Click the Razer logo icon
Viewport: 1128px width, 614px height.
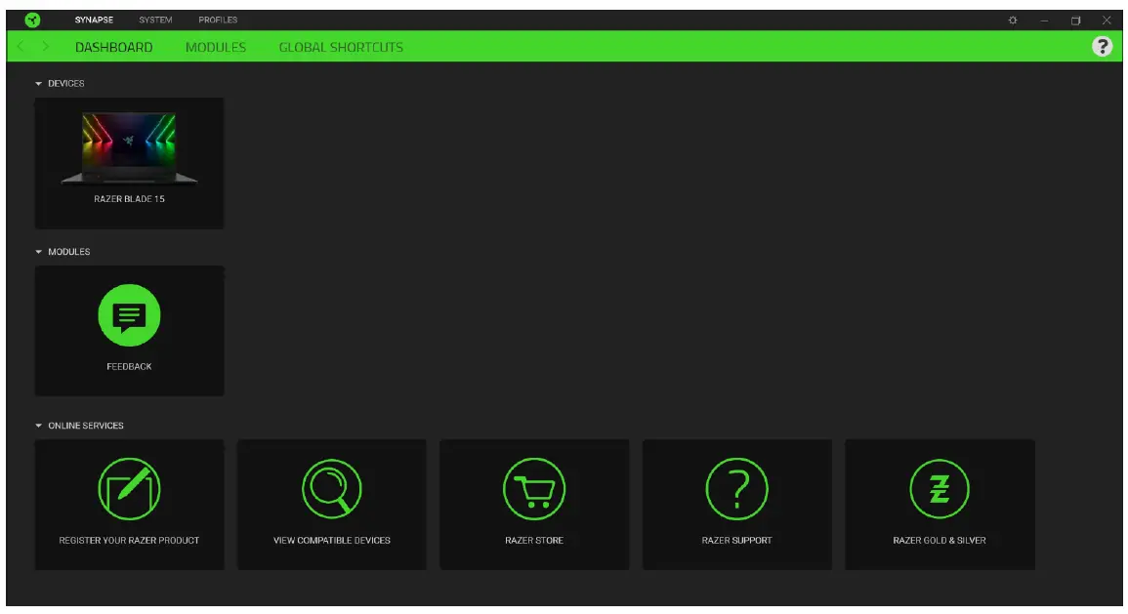(x=32, y=20)
